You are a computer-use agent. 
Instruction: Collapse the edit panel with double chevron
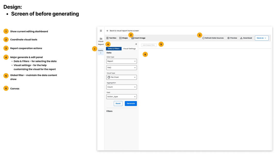click(x=136, y=44)
